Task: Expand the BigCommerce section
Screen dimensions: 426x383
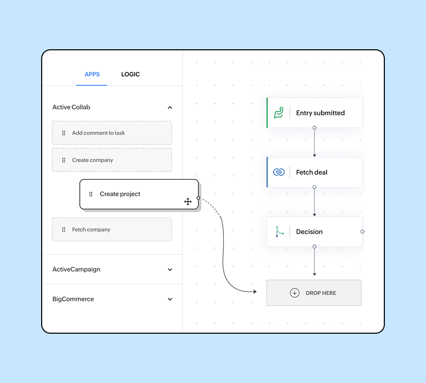Action: (x=170, y=299)
